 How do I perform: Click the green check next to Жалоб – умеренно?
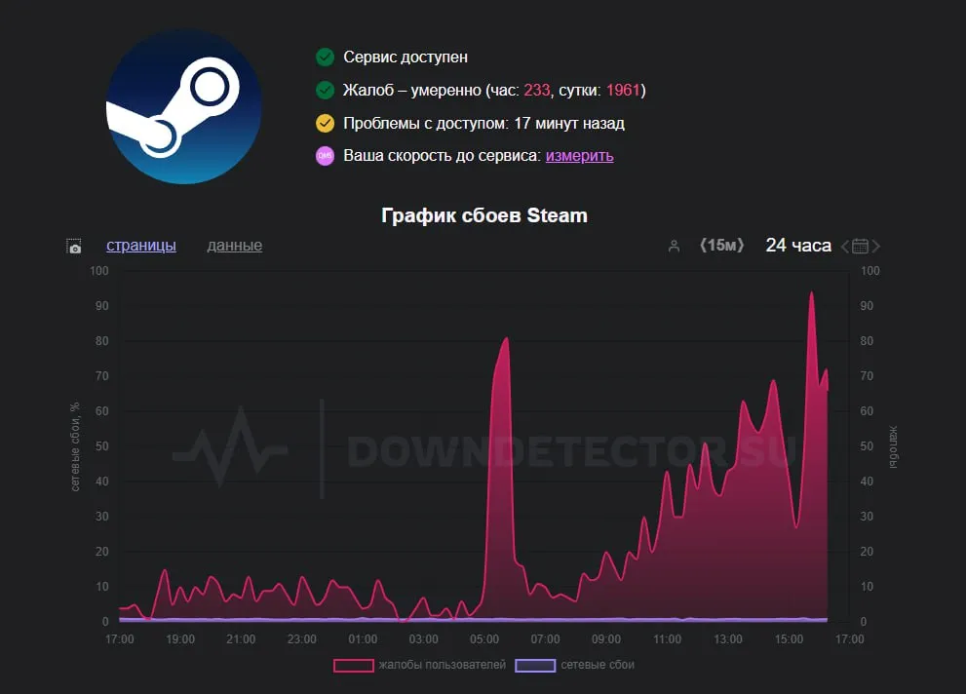(x=325, y=91)
